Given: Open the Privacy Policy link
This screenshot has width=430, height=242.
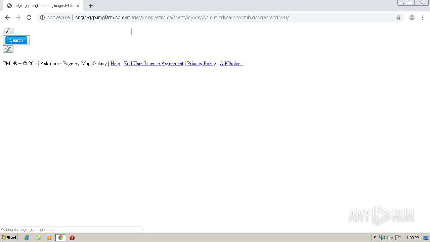Looking at the screenshot, I should tap(202, 64).
